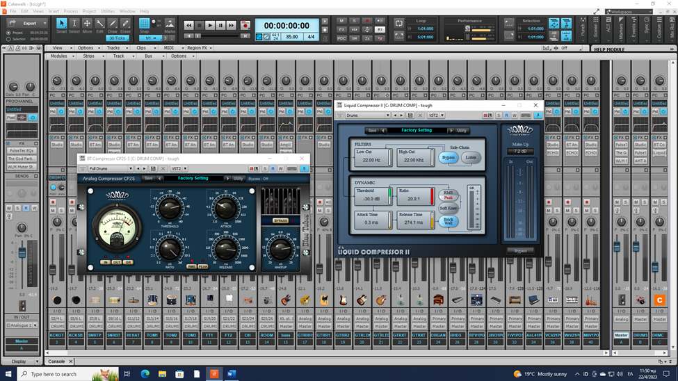
Task: Click Bypass in Liquid Compressor Side-Chain
Action: click(449, 157)
